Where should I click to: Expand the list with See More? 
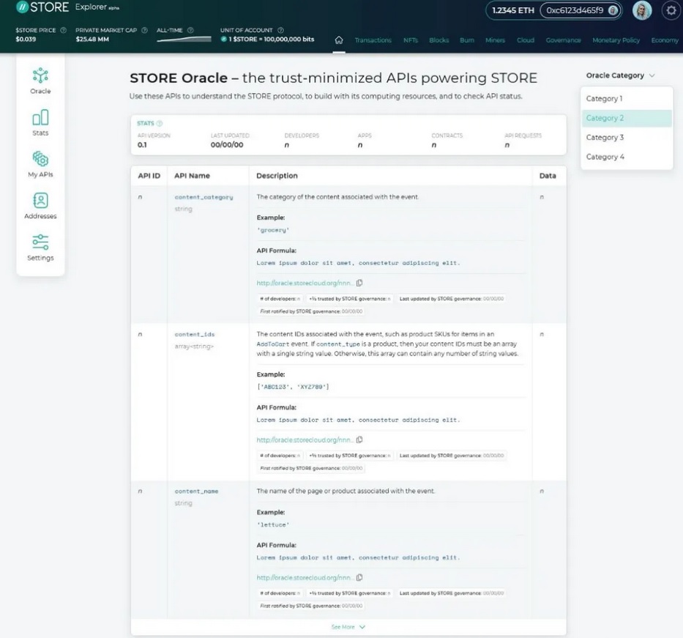[348, 627]
